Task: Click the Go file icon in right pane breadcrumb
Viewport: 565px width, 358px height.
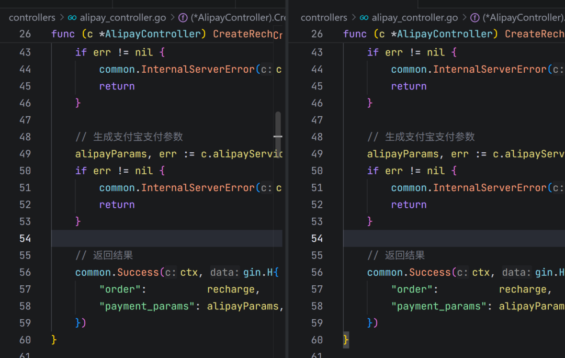Action: coord(364,18)
